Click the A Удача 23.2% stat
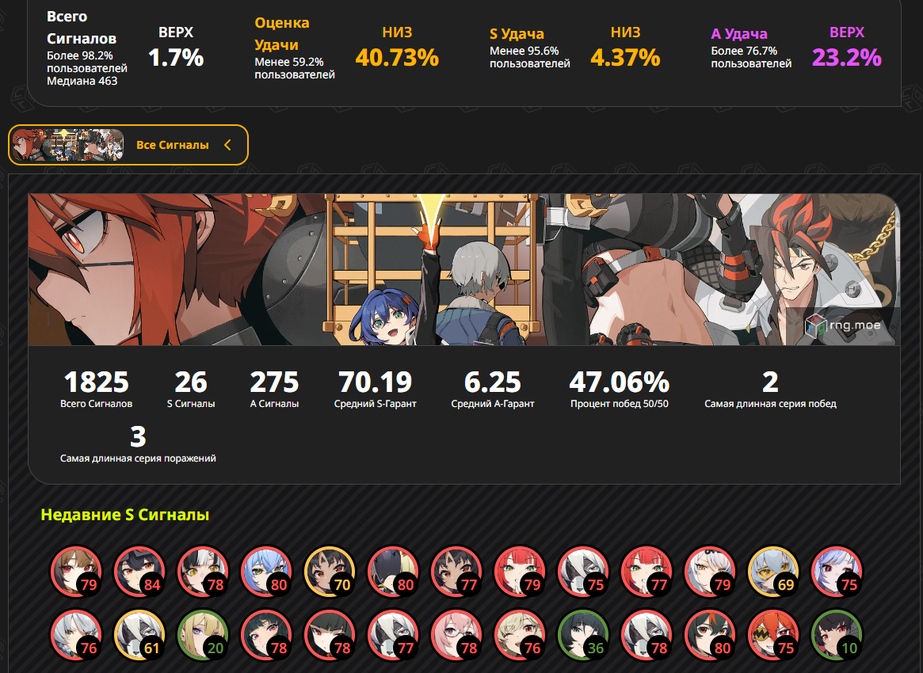 [x=796, y=48]
